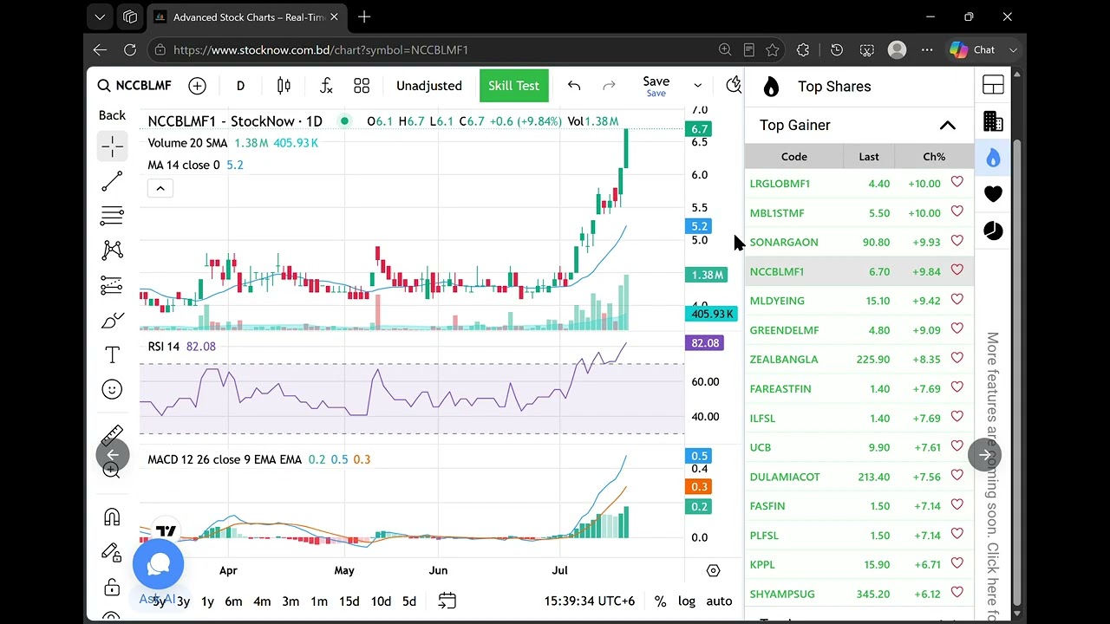Select the 4m time range
The width and height of the screenshot is (1110, 624).
click(262, 601)
